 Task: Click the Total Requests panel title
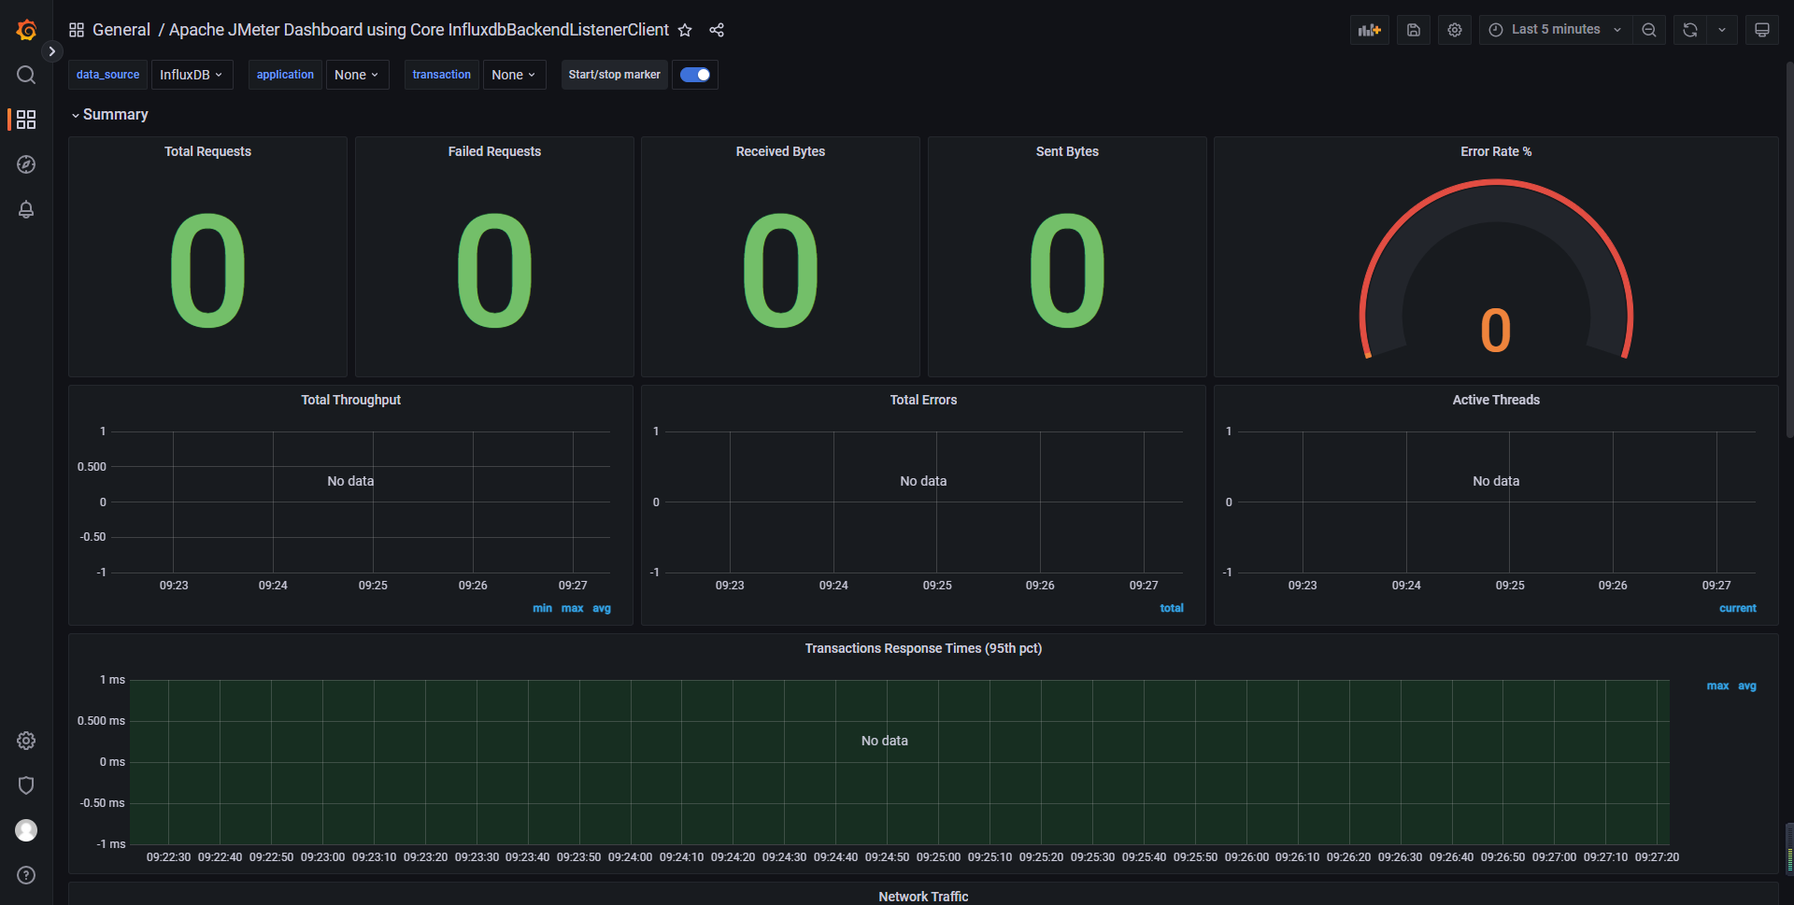pyautogui.click(x=207, y=151)
